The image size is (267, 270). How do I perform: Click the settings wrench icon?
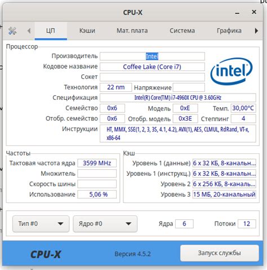coord(12,31)
